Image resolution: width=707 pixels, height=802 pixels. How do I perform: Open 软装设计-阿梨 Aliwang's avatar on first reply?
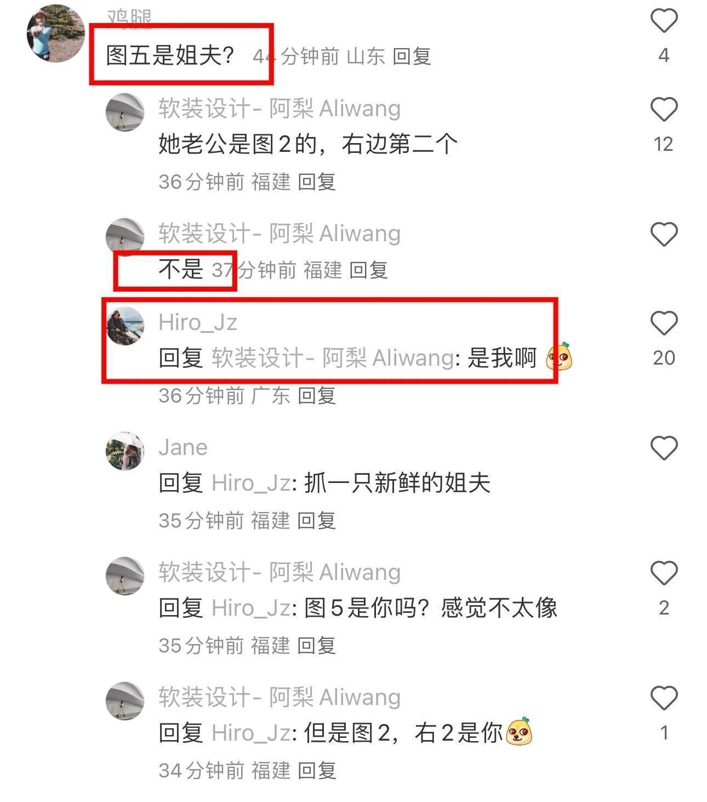[125, 112]
